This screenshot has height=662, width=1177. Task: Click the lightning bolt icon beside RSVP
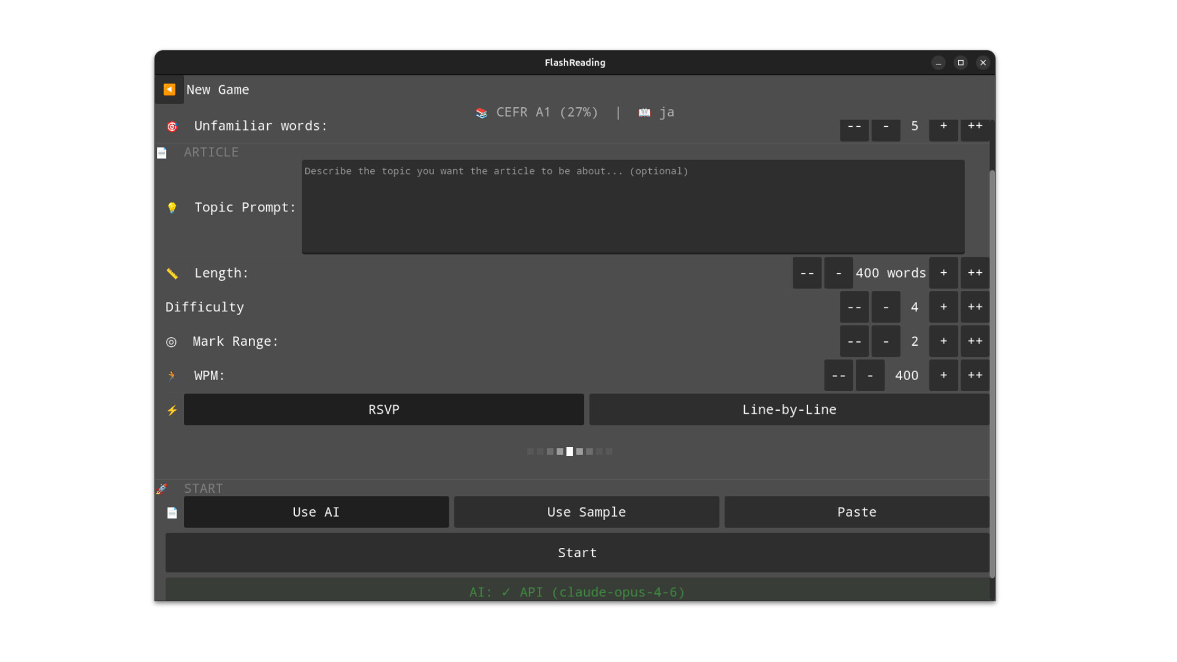(x=172, y=410)
